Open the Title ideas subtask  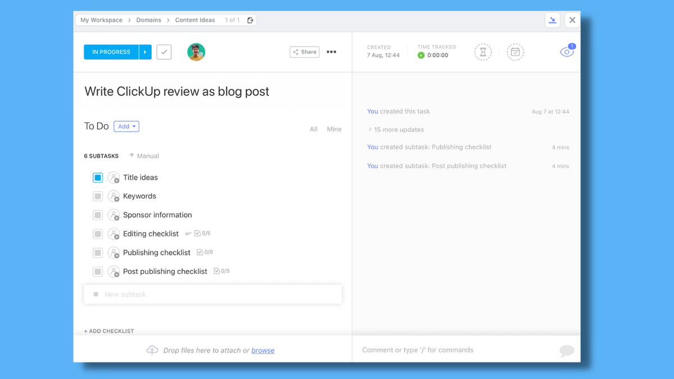(x=140, y=177)
